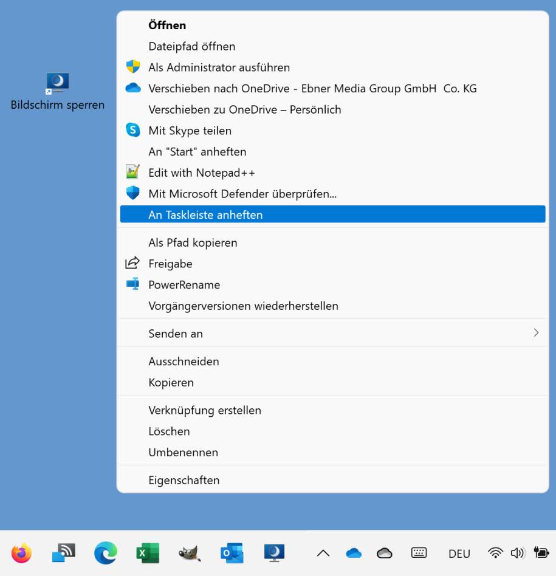Click Edit with Notepad++ entry
The image size is (556, 576).
[201, 173]
